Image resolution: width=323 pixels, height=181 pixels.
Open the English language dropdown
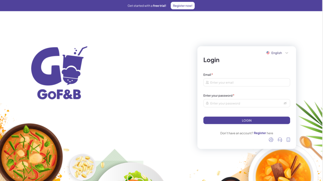click(x=277, y=53)
